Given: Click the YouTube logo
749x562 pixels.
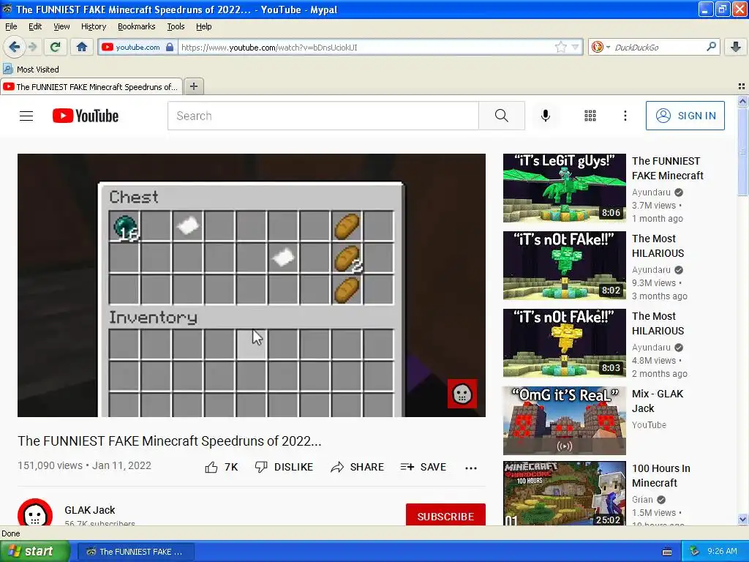Looking at the screenshot, I should pyautogui.click(x=86, y=116).
